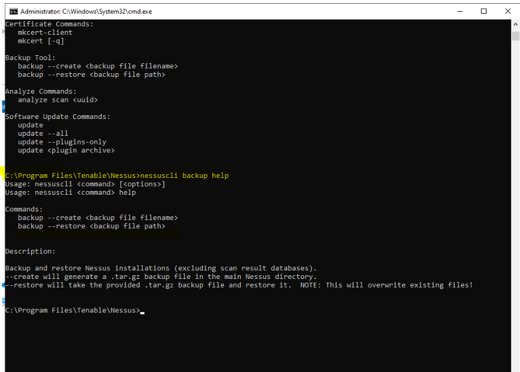The image size is (520, 372).
Task: Click 'backup --restore' line under Backup Tool
Action: coord(92,74)
